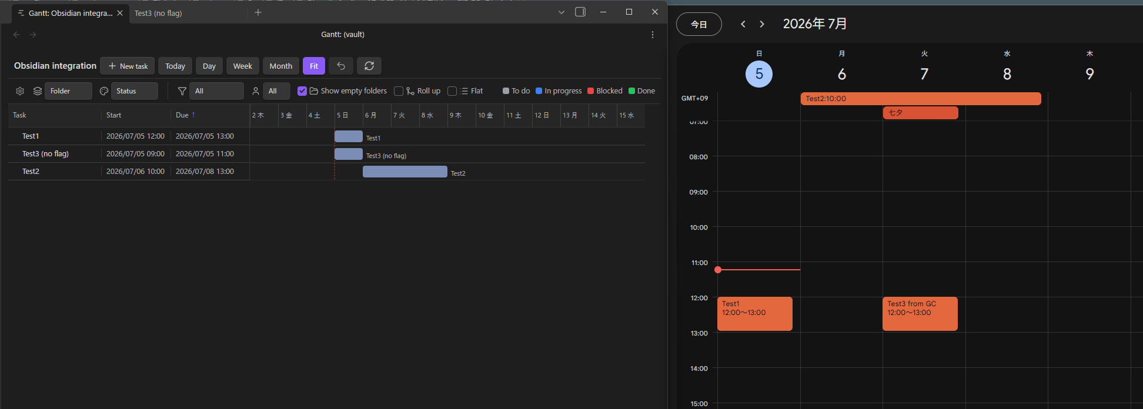The image size is (1143, 409).
Task: Open the assignee All dropdown
Action: [276, 91]
